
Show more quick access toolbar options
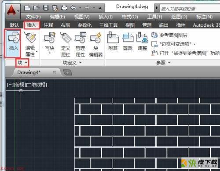point(100,8)
